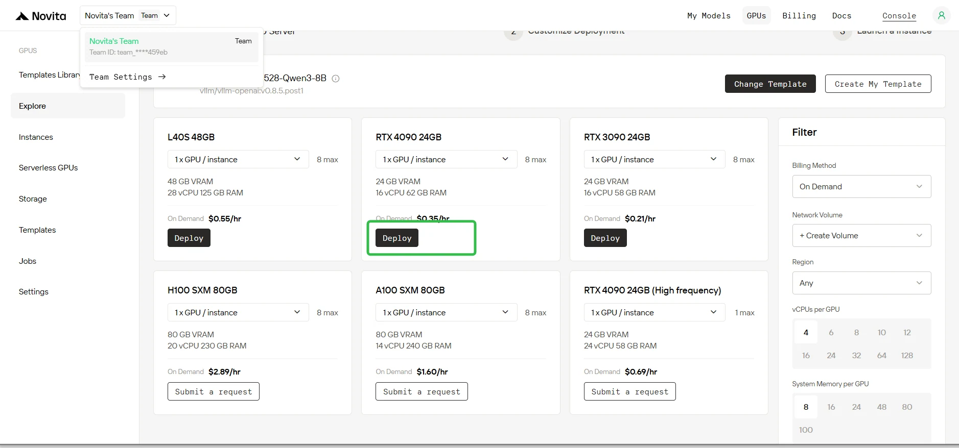Select 16 under vCPUs per GPU

point(806,356)
